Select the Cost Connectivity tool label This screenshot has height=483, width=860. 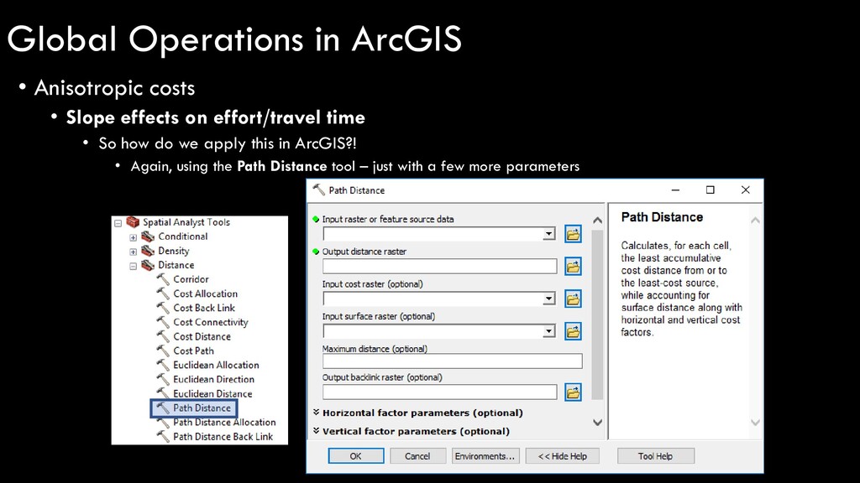point(211,322)
